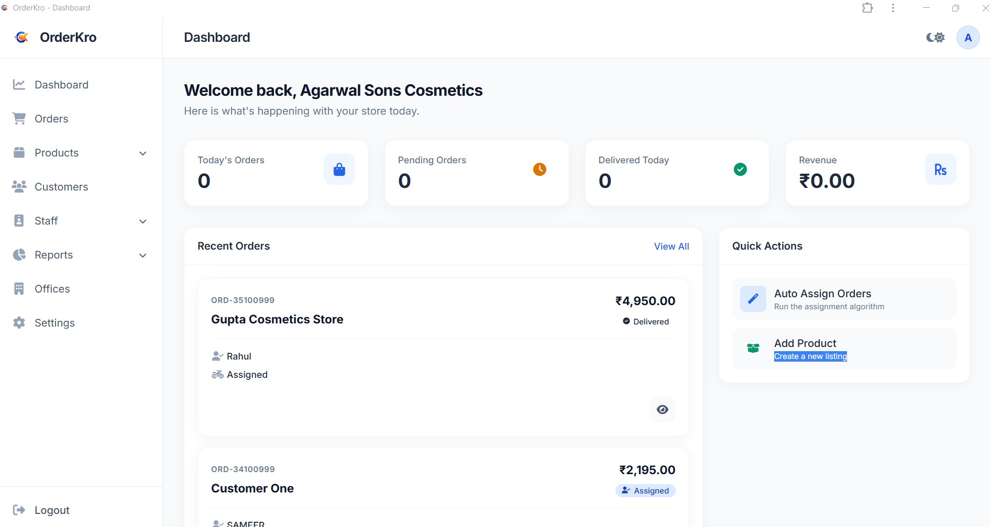Click the Pending Orders card

(477, 173)
